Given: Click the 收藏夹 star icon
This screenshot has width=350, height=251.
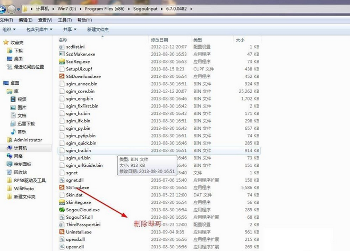Looking at the screenshot, I should click(x=6, y=42).
